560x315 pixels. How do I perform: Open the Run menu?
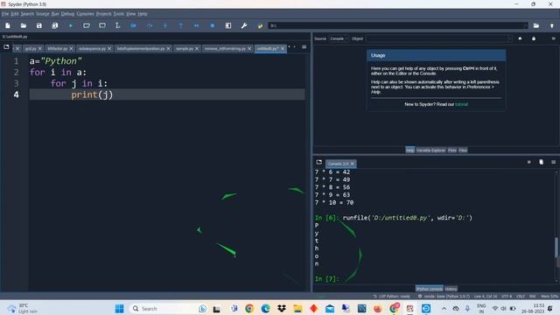pos(55,14)
